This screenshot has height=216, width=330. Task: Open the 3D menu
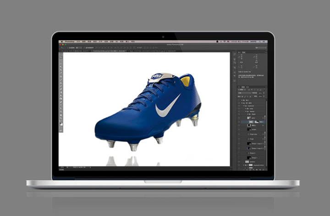117,42
